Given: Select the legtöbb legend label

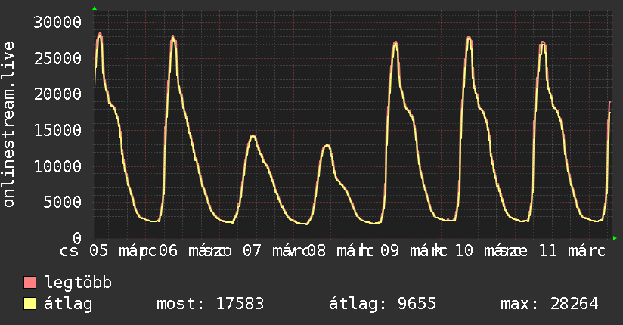Looking at the screenshot, I should [78, 283].
